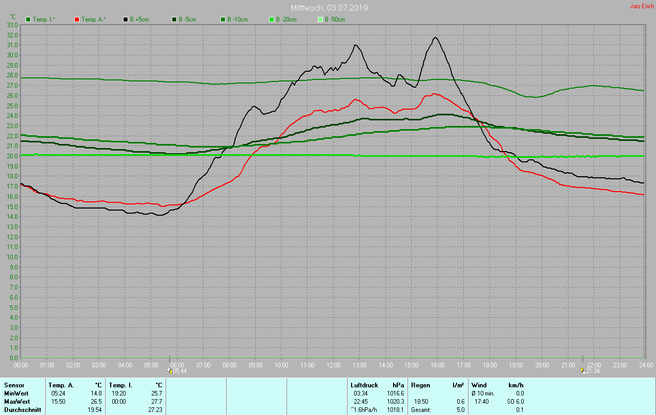Click the Ø 10 min. wind label
656x415 pixels.
[x=483, y=393]
